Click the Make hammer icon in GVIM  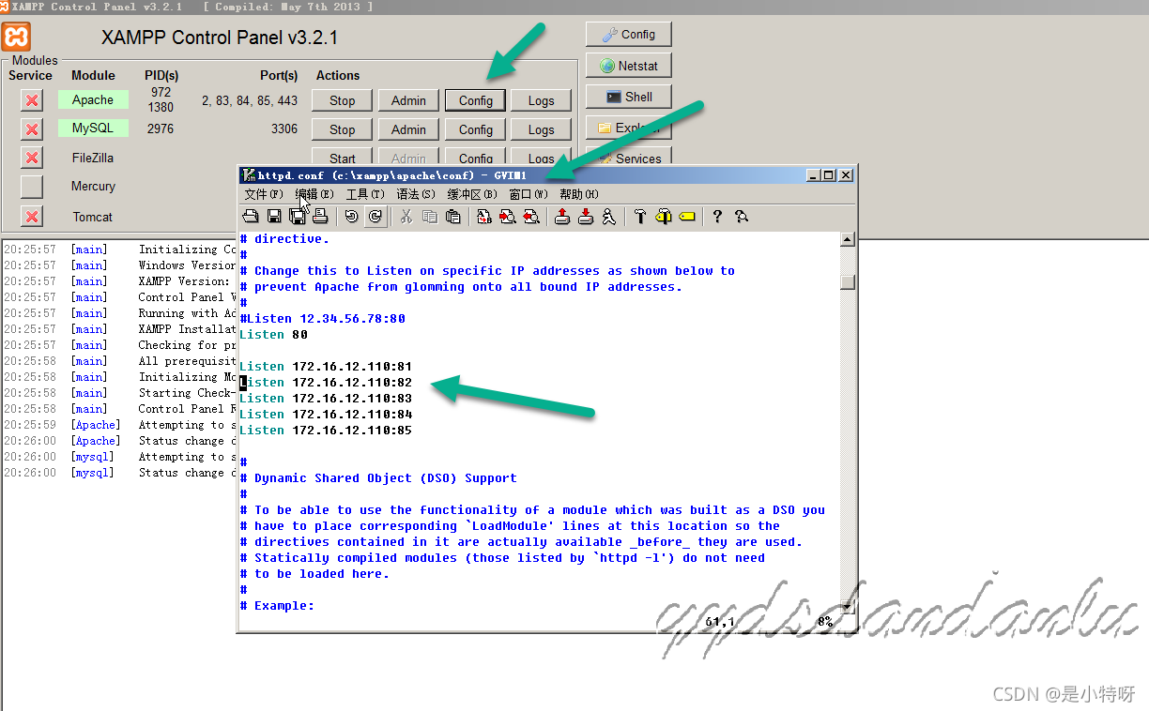coord(640,217)
